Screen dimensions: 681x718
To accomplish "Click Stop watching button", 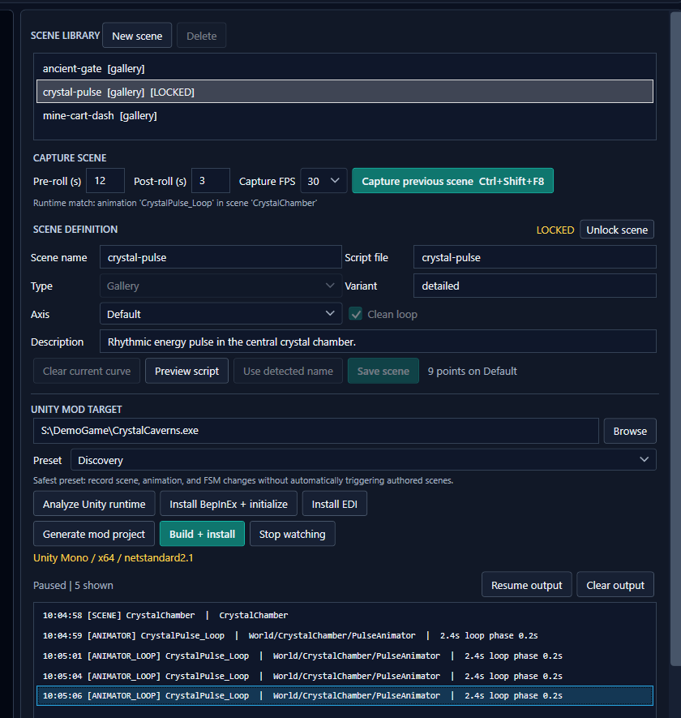I will (292, 534).
